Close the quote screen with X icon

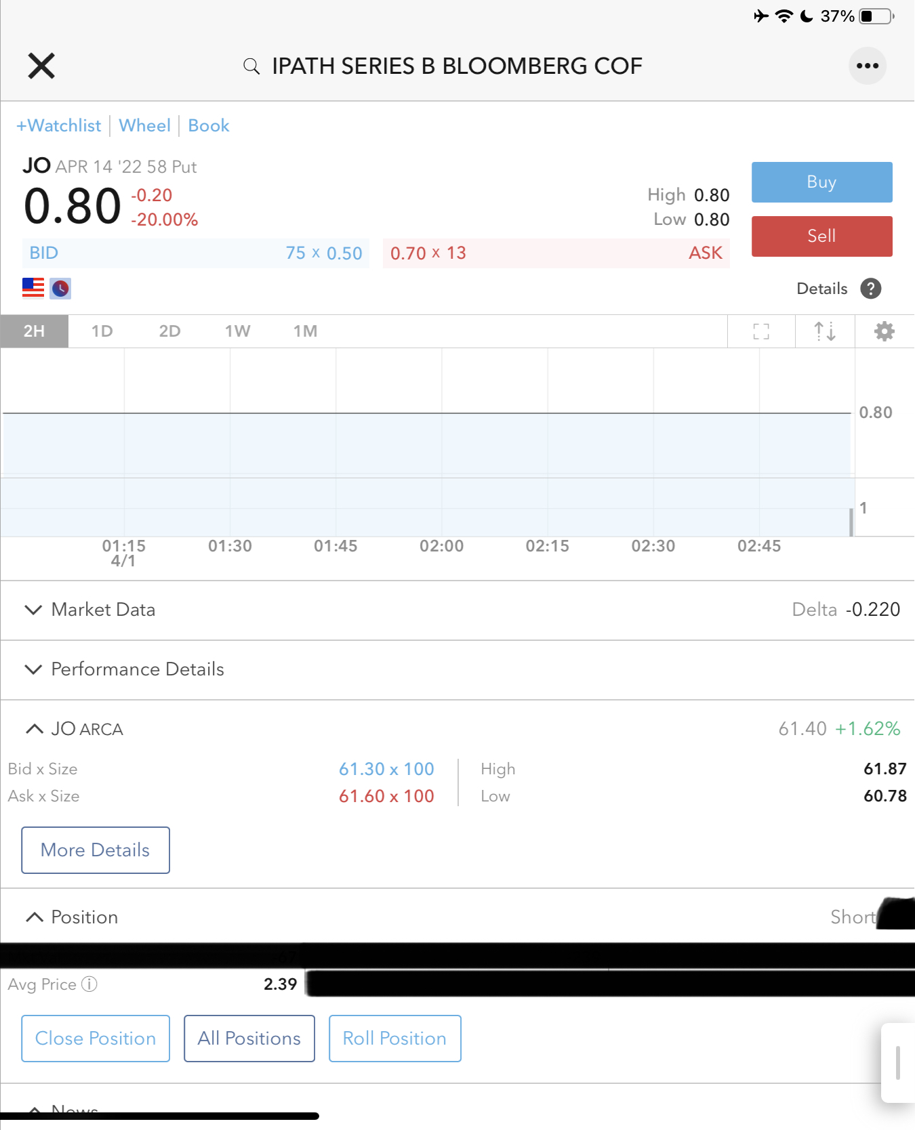point(41,66)
